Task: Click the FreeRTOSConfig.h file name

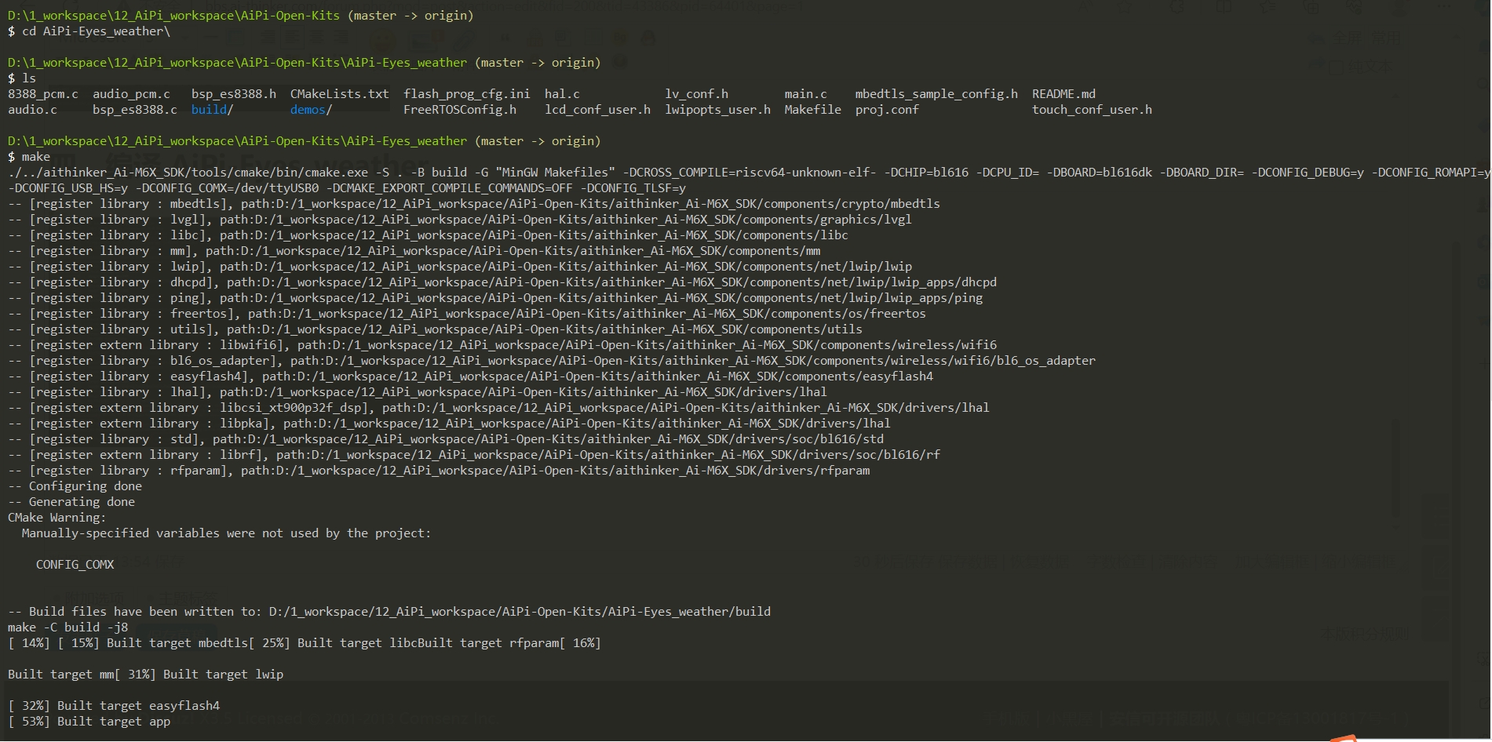Action: tap(460, 110)
